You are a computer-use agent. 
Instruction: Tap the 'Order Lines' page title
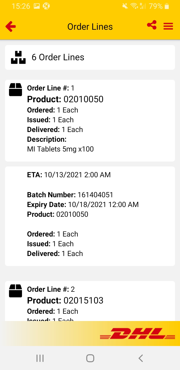(x=90, y=27)
